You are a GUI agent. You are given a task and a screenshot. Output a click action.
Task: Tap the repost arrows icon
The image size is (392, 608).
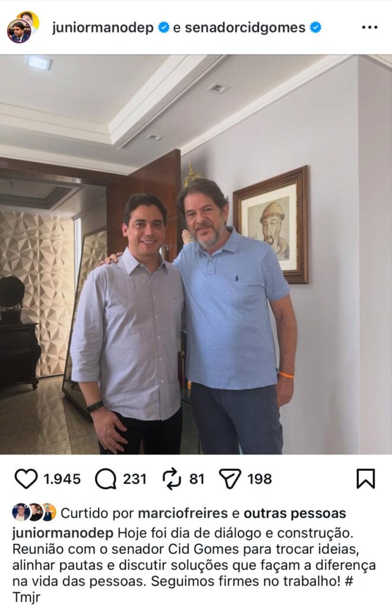point(172,479)
